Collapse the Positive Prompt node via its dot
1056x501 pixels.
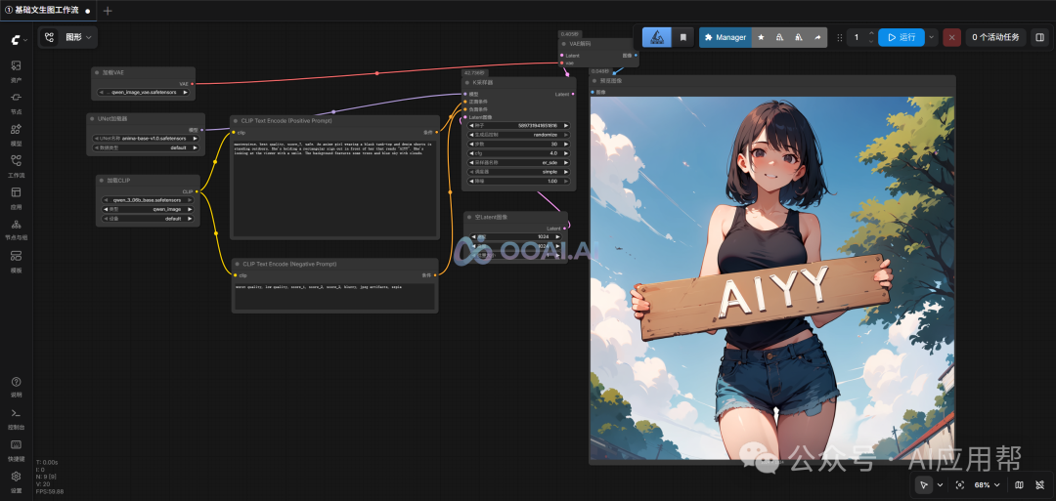tap(237, 121)
